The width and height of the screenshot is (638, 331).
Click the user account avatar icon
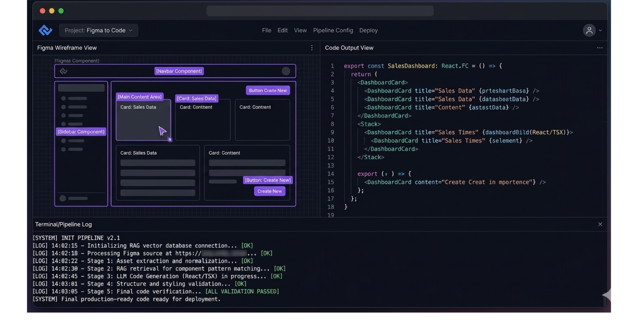(x=589, y=30)
